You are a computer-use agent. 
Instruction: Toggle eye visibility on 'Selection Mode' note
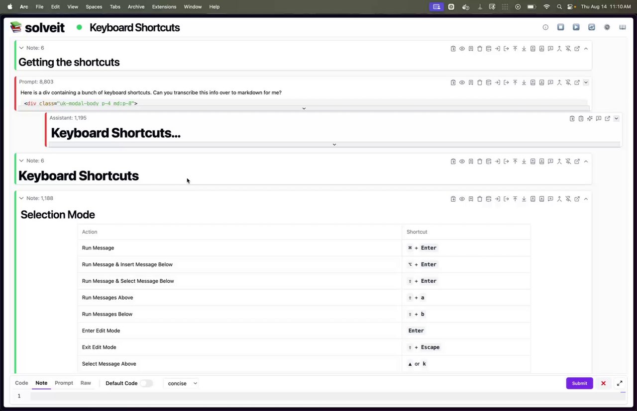pyautogui.click(x=462, y=199)
